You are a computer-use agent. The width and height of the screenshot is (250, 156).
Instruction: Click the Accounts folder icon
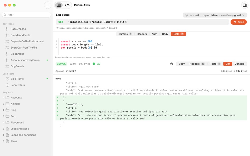point(7,97)
